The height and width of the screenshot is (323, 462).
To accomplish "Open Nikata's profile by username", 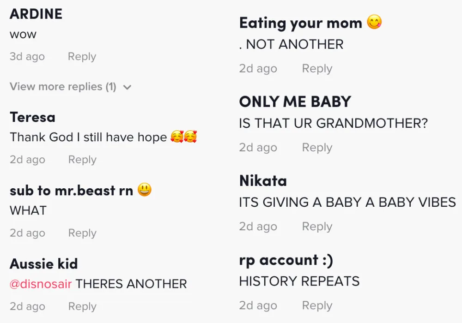I will tap(263, 181).
